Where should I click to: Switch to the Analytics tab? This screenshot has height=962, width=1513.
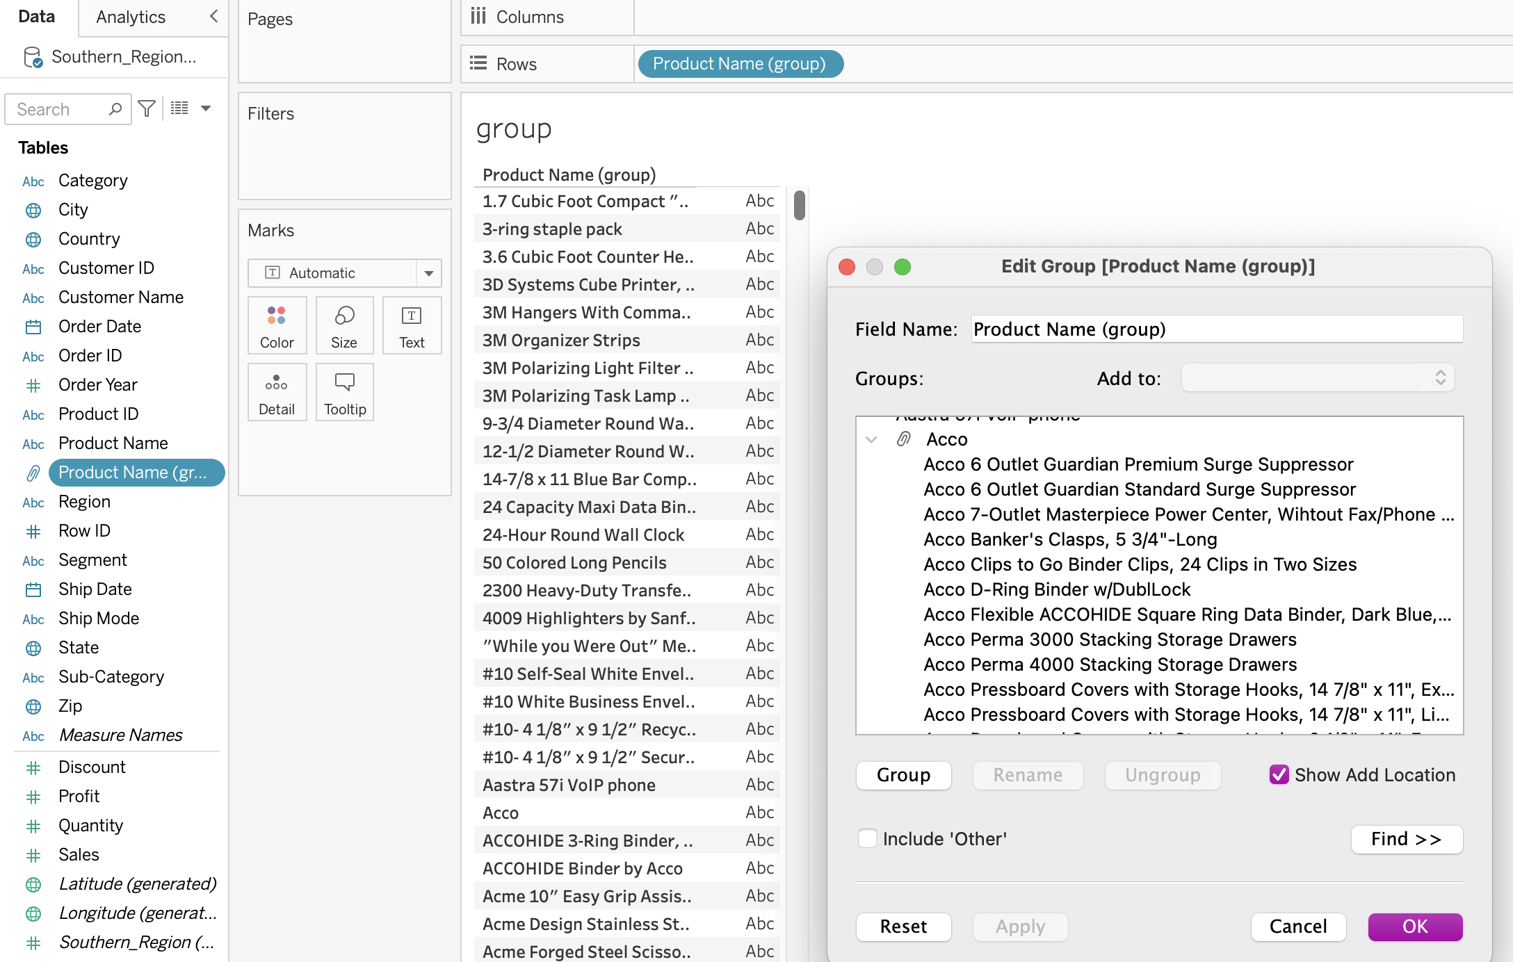tap(131, 17)
